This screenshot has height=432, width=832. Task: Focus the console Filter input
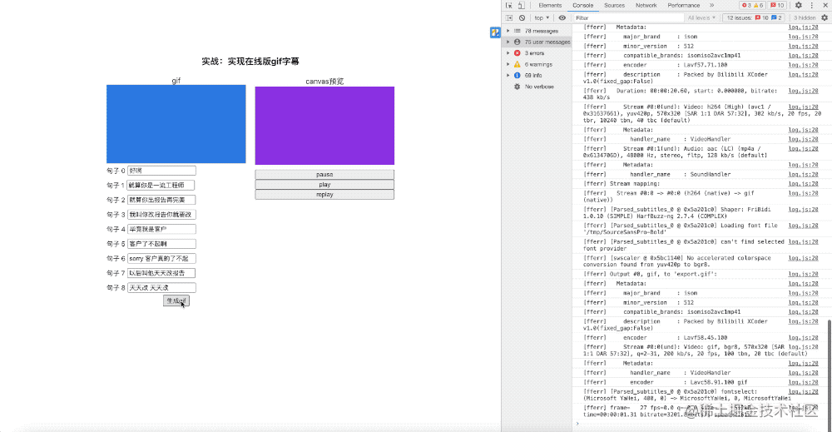point(627,17)
